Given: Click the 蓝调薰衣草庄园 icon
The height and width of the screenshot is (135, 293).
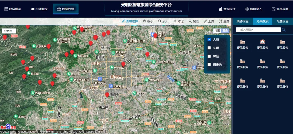Looking at the screenshot, I should click(154, 62).
